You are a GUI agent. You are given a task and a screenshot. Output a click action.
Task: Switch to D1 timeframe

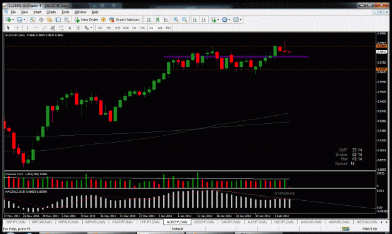pyautogui.click(x=151, y=28)
